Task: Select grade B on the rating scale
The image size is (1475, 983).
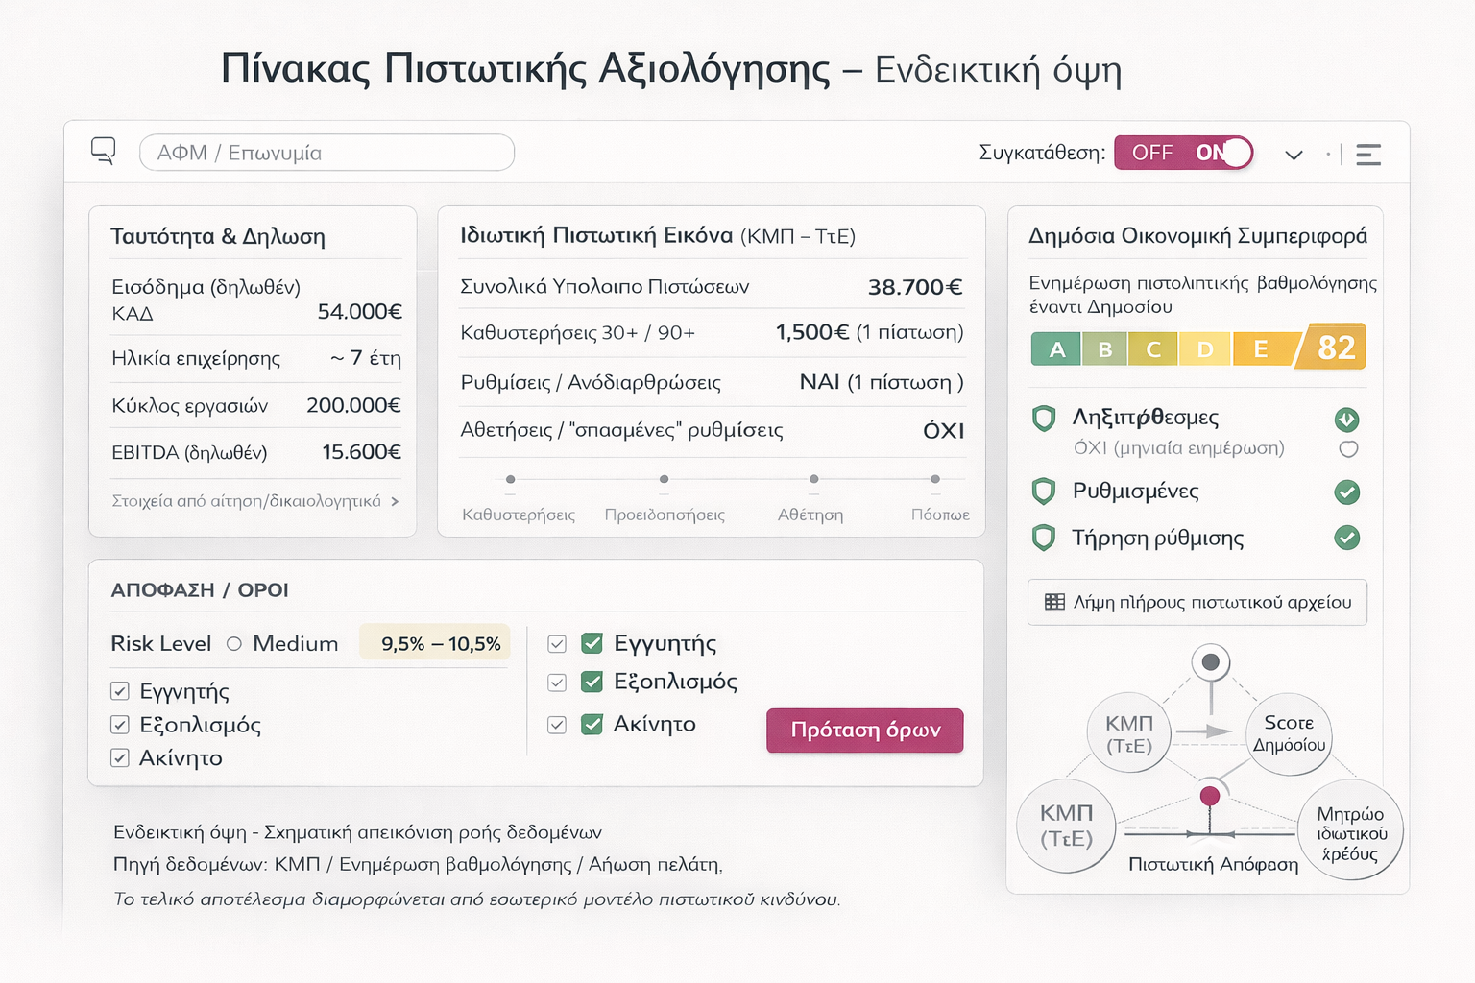Action: (1104, 349)
